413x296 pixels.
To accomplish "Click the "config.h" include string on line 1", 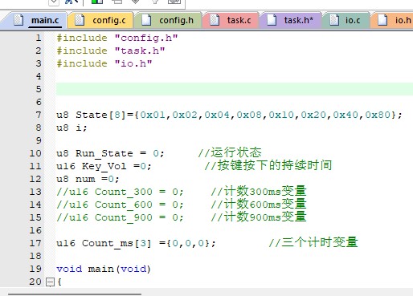I will coord(146,38).
